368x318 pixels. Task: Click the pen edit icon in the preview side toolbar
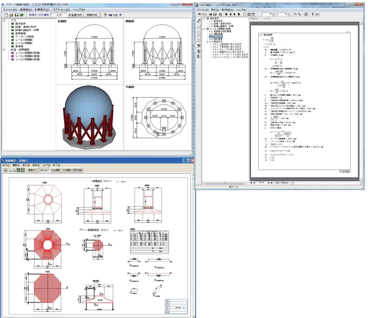coord(199,20)
